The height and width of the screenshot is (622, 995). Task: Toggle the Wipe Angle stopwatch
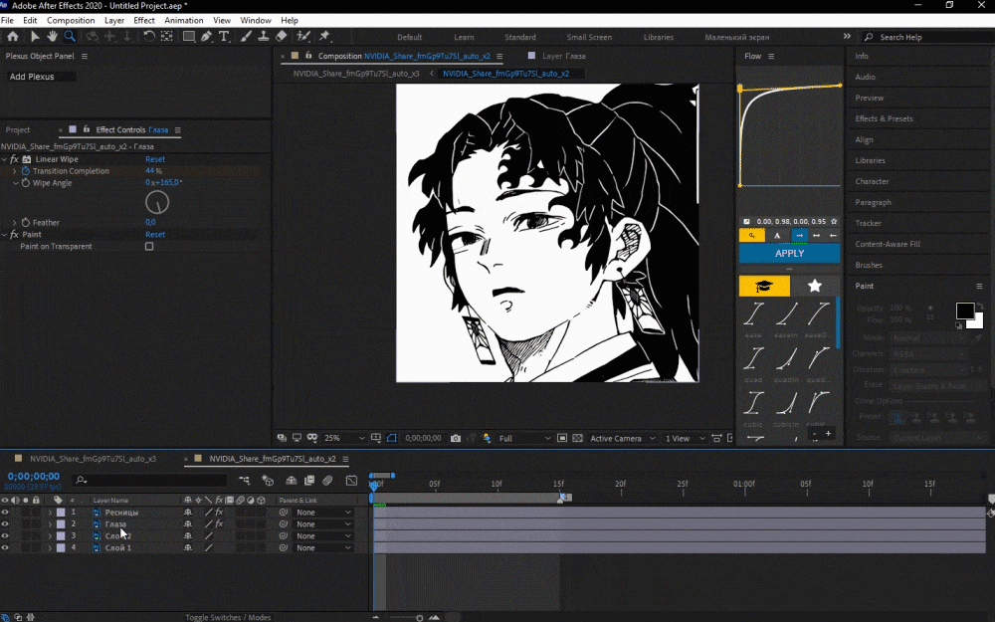coord(26,183)
